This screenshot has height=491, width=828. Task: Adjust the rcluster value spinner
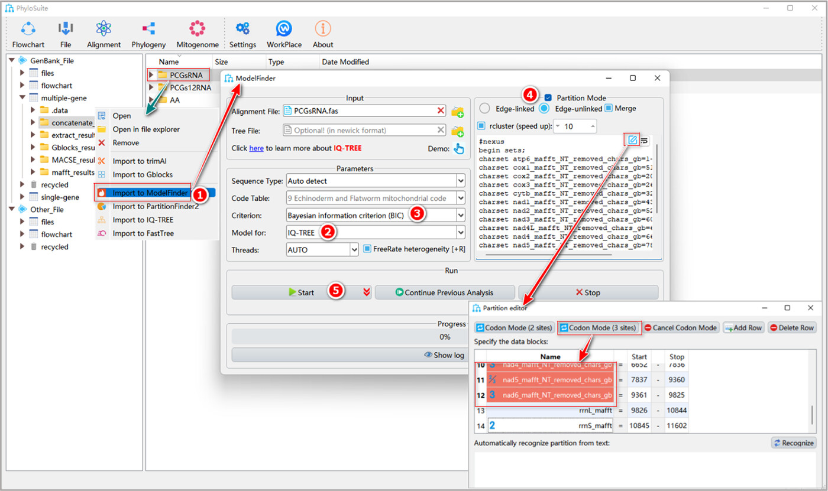click(x=575, y=126)
